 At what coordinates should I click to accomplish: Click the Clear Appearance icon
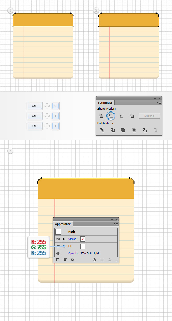tap(94, 260)
